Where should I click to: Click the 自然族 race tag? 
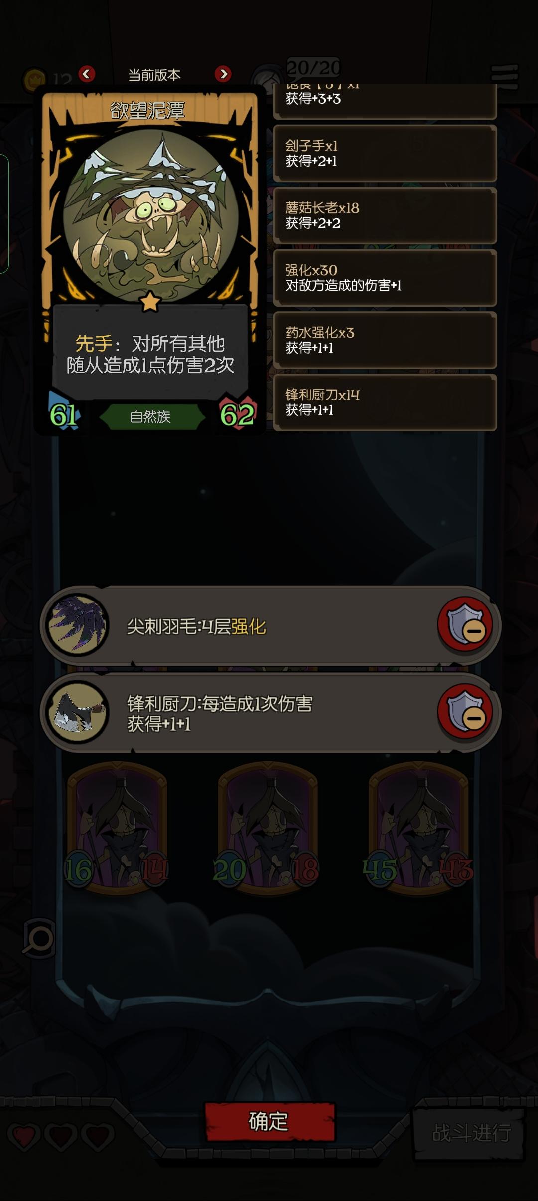(x=150, y=417)
